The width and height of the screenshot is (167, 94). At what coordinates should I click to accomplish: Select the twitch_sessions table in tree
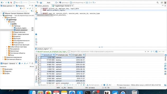(x=21, y=30)
